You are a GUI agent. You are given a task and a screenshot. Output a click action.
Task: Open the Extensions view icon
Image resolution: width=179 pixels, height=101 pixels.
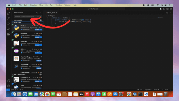(9, 34)
